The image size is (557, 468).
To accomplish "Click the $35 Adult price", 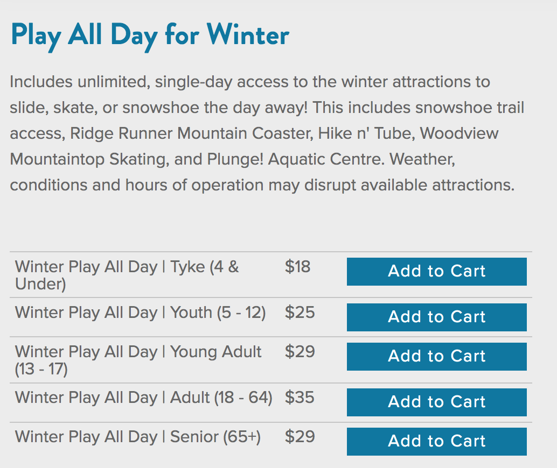I will [300, 398].
